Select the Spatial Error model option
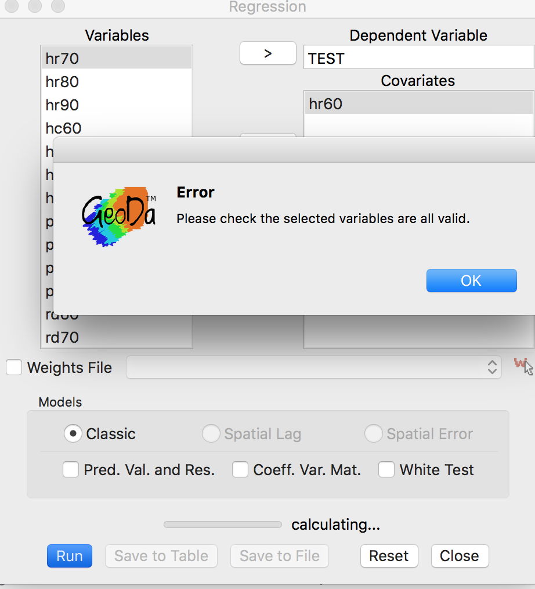This screenshot has height=589, width=535. (x=374, y=433)
